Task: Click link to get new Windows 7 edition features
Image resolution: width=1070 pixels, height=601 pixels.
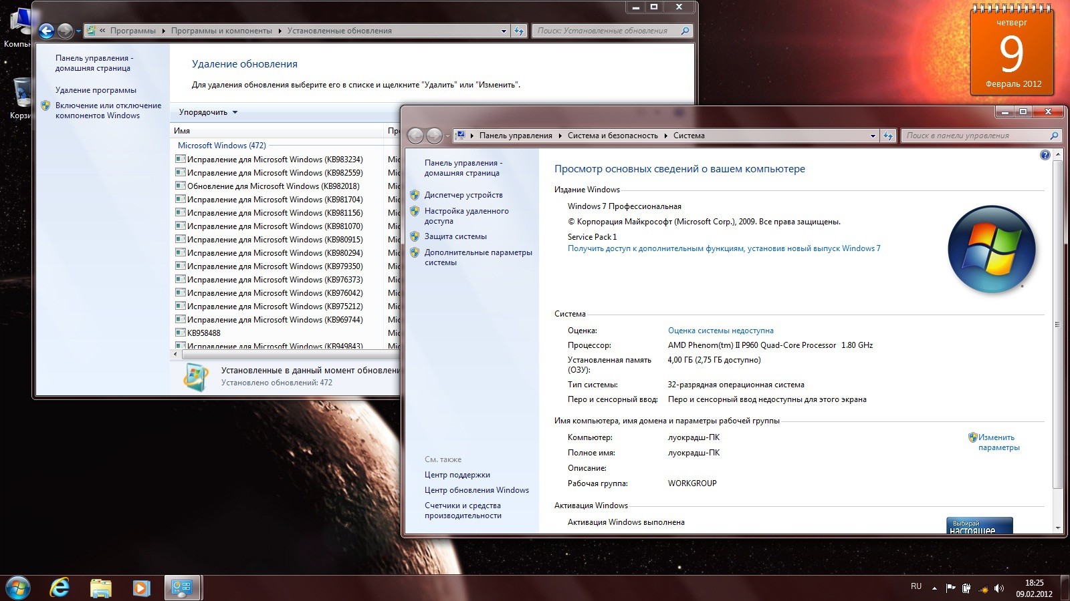Action: 724,248
